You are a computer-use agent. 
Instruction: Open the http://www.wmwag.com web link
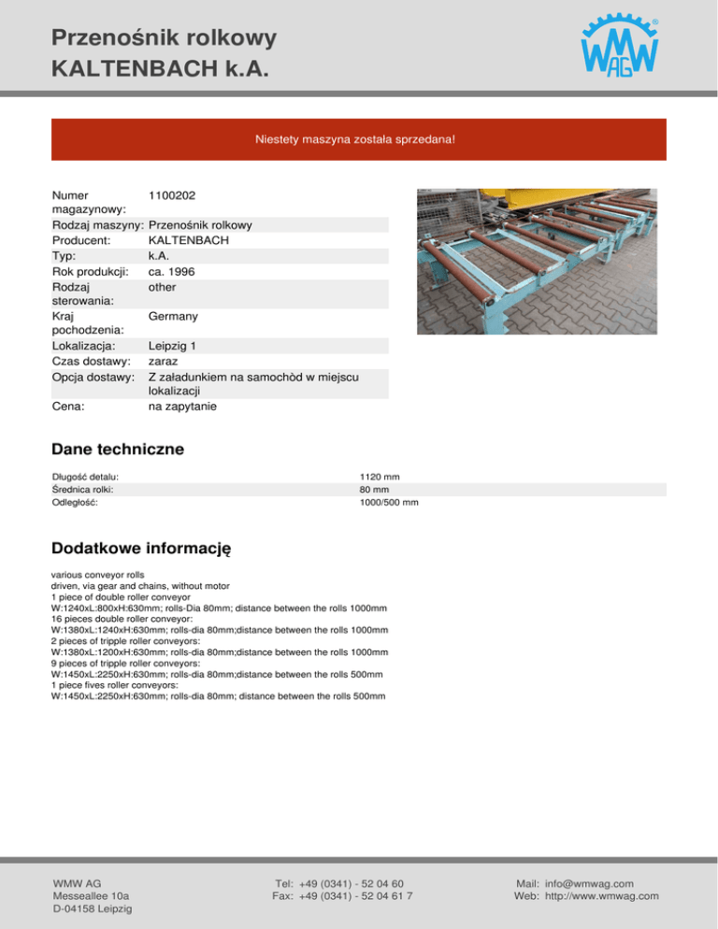pos(600,896)
